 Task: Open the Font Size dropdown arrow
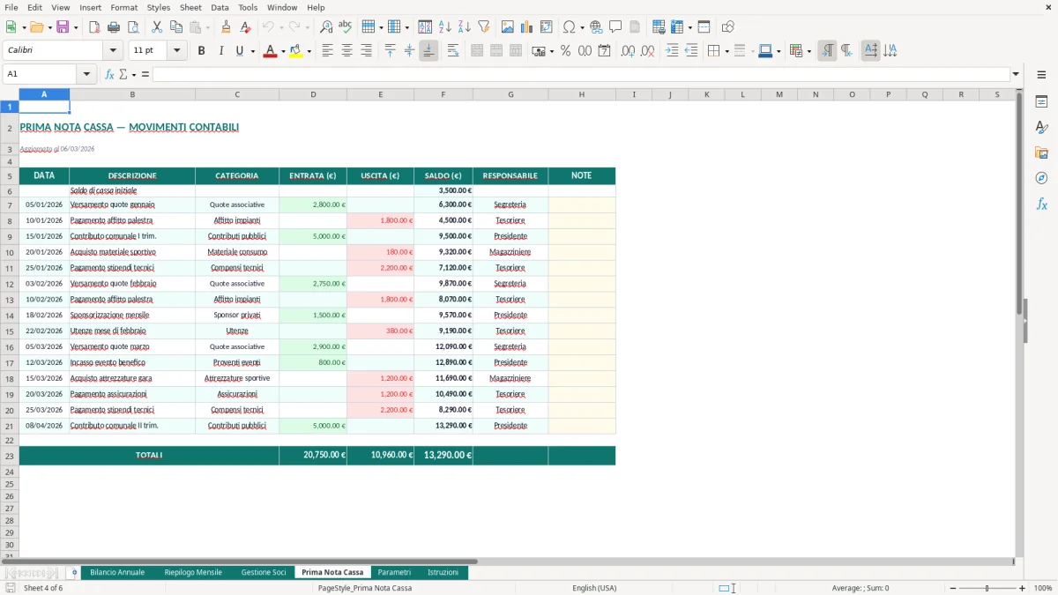pos(176,51)
